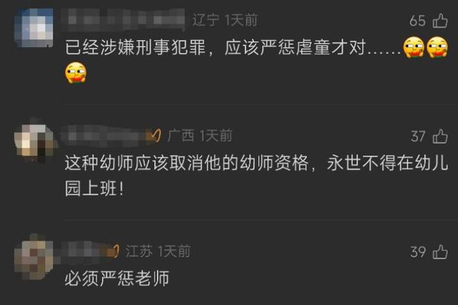Viewport: 458px width, 305px height.
Task: Click the 65 like count
Action: (417, 21)
